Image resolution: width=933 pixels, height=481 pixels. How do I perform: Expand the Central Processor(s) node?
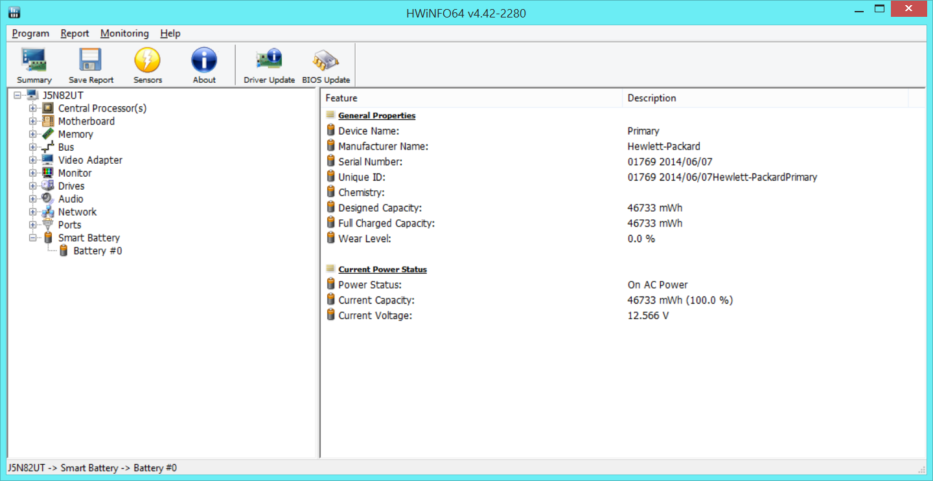[x=33, y=108]
